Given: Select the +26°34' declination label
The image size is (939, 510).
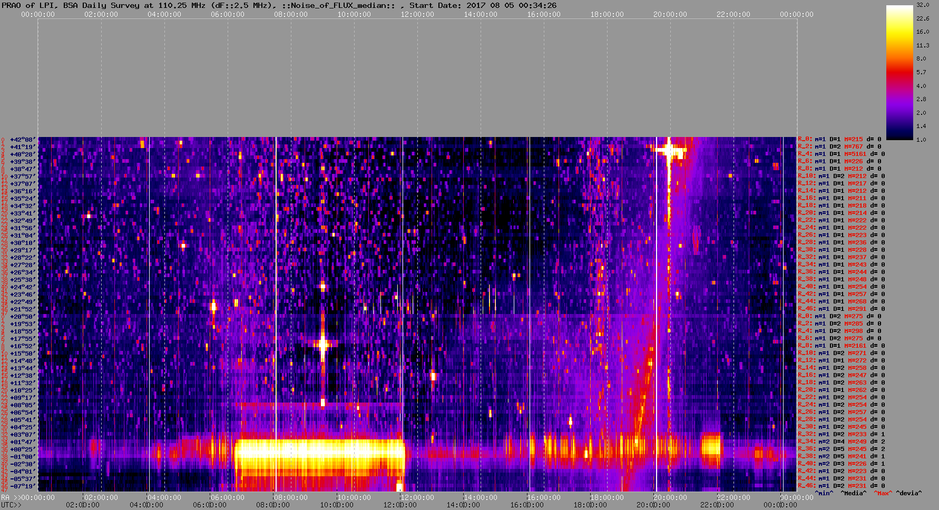Looking at the screenshot, I should (23, 272).
